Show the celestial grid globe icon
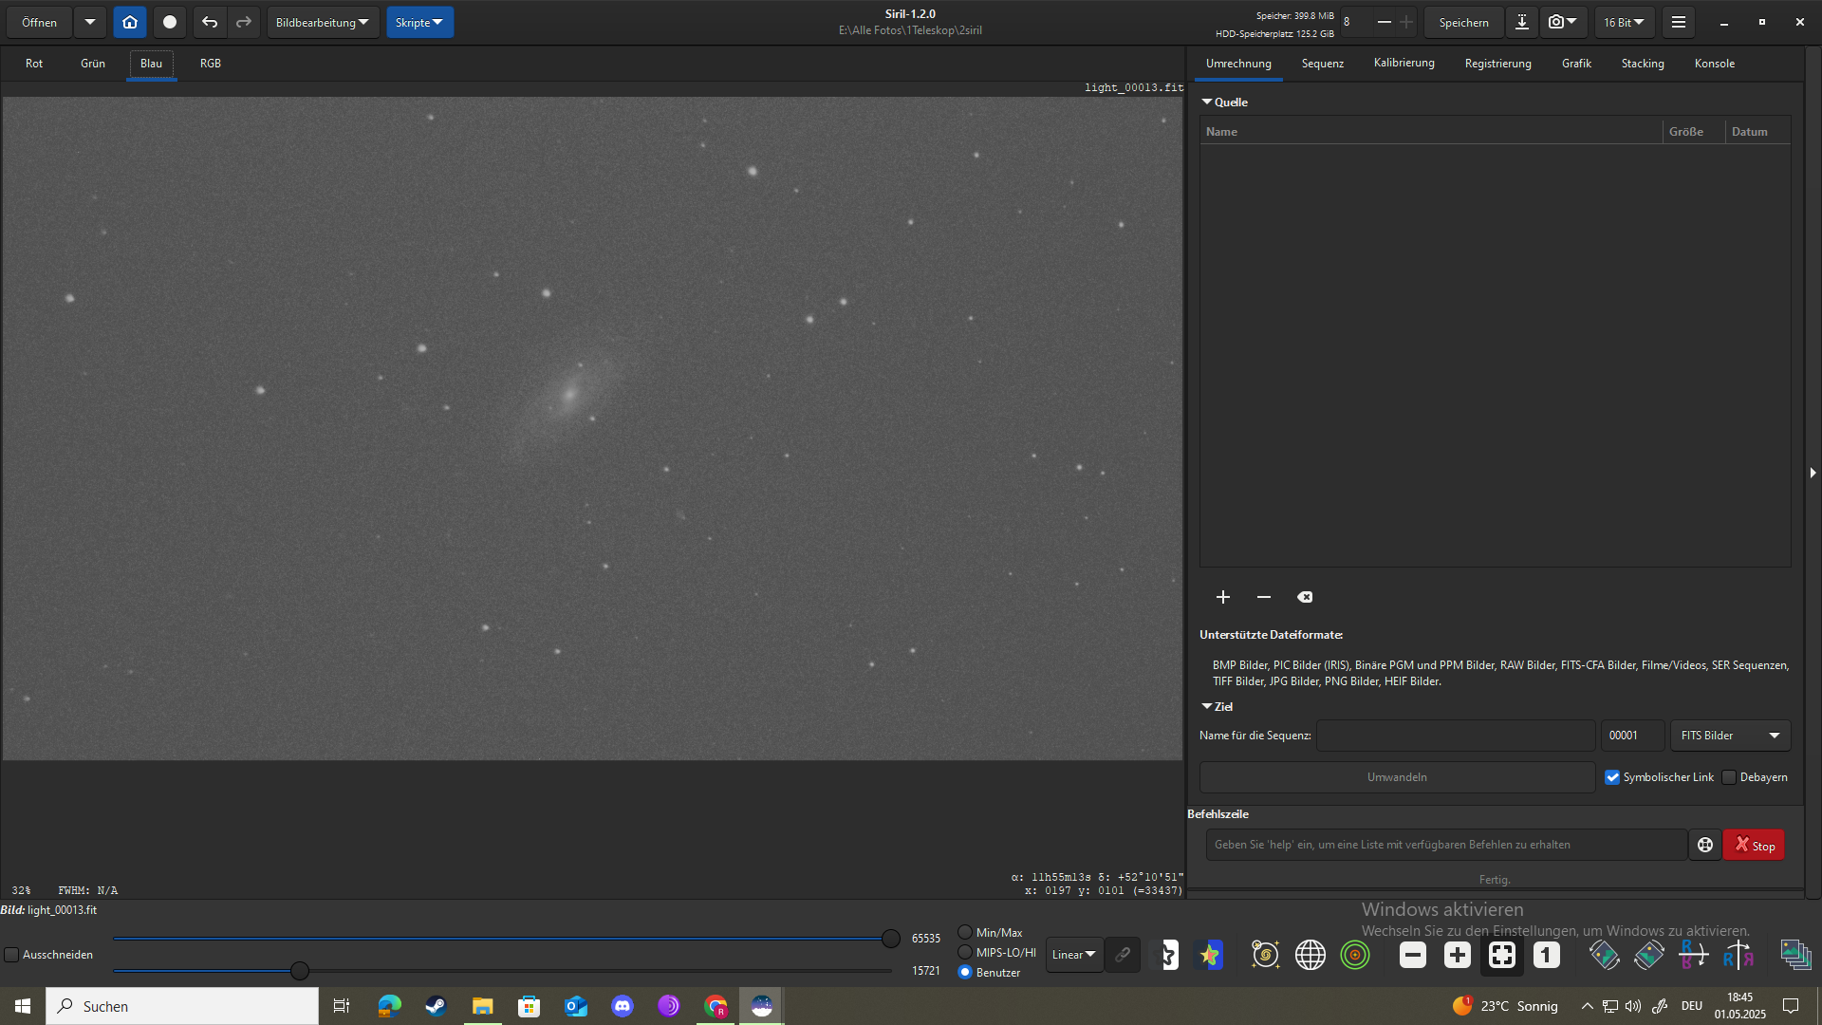Screen dimensions: 1822x1025 [x=1311, y=955]
